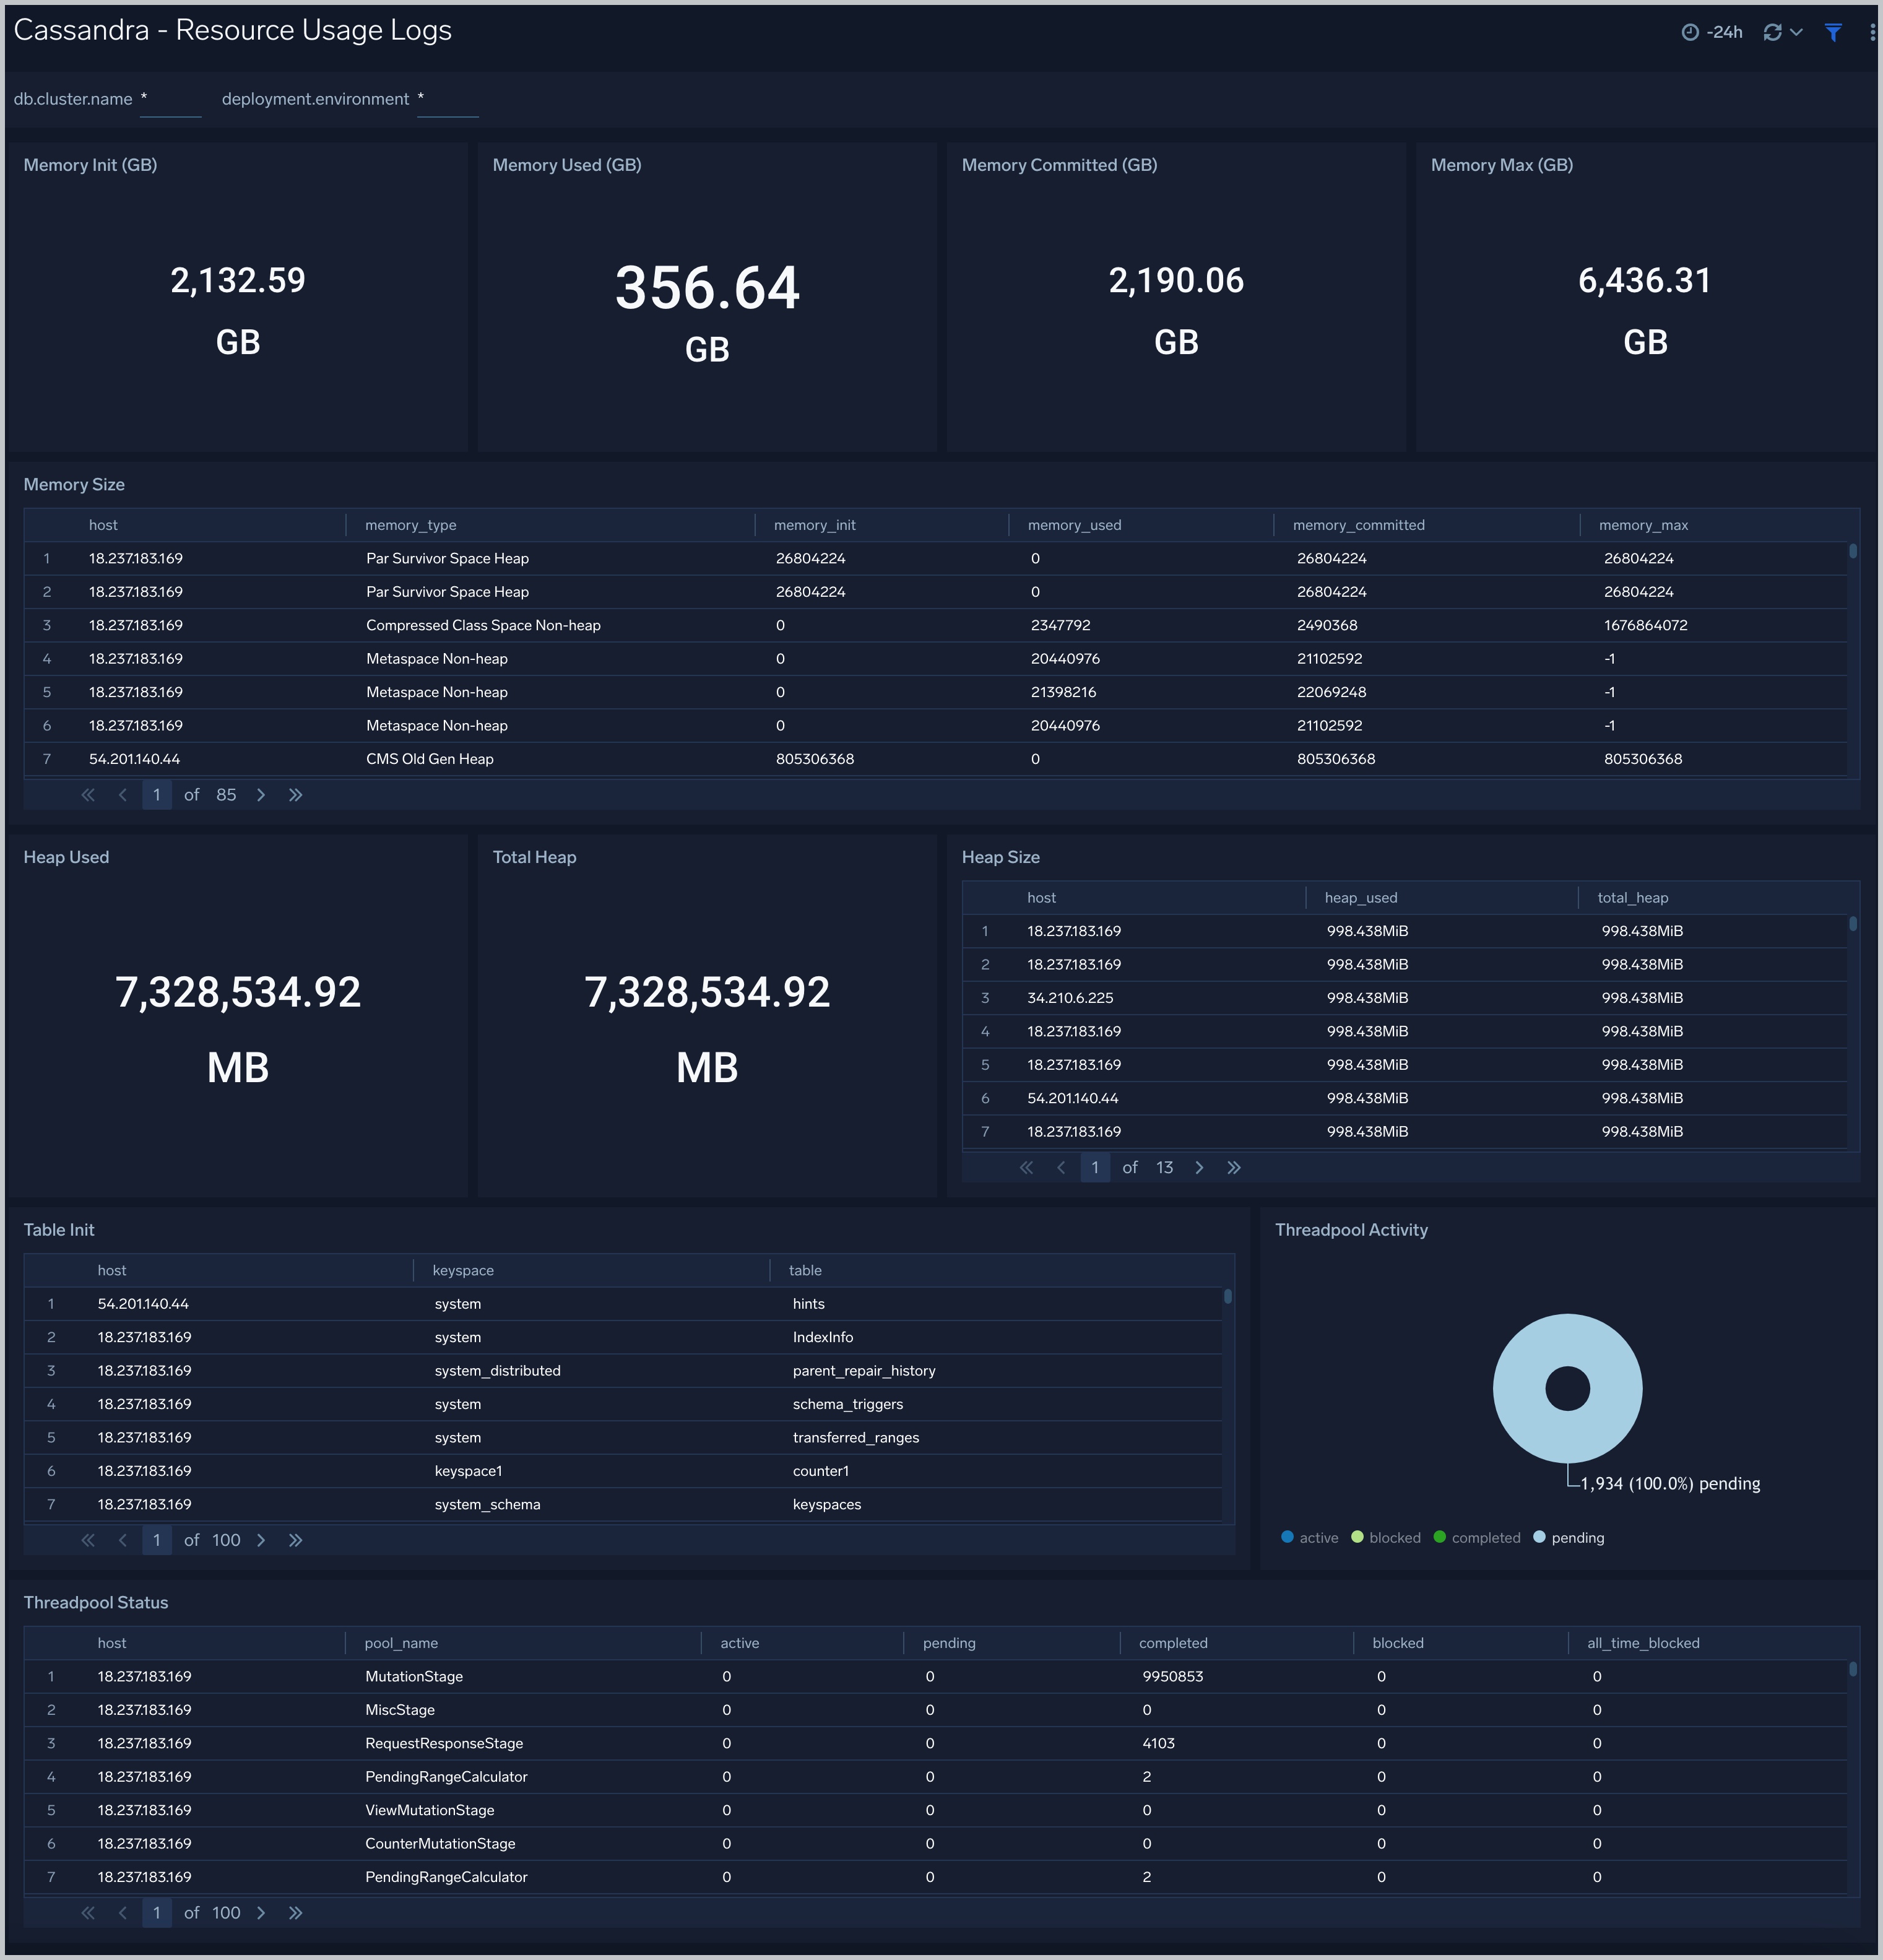Go to previous page in Heap Size table

[x=1061, y=1168]
